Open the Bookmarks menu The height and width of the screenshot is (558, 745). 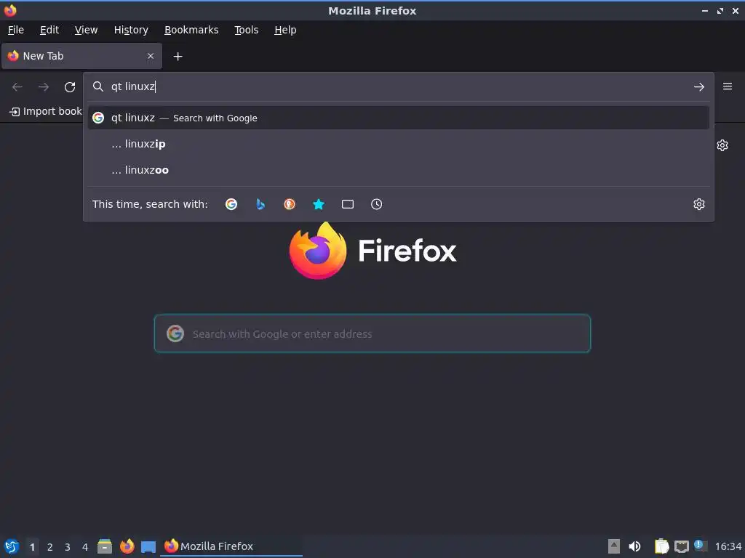click(191, 30)
